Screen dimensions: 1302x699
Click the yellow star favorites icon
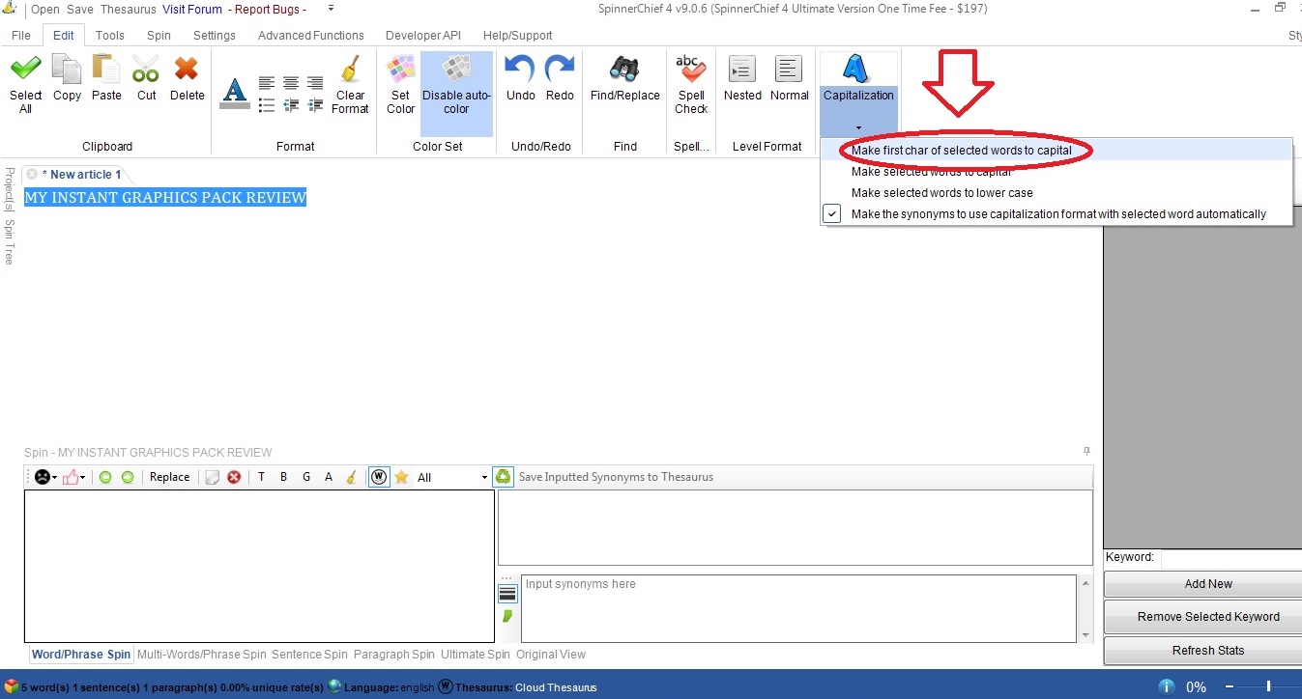point(401,477)
